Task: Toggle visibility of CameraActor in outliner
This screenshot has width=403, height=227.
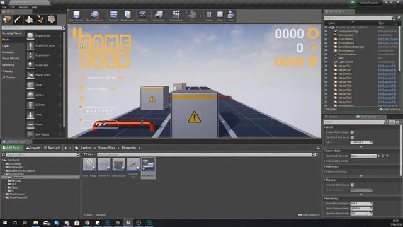Action: 326,35
